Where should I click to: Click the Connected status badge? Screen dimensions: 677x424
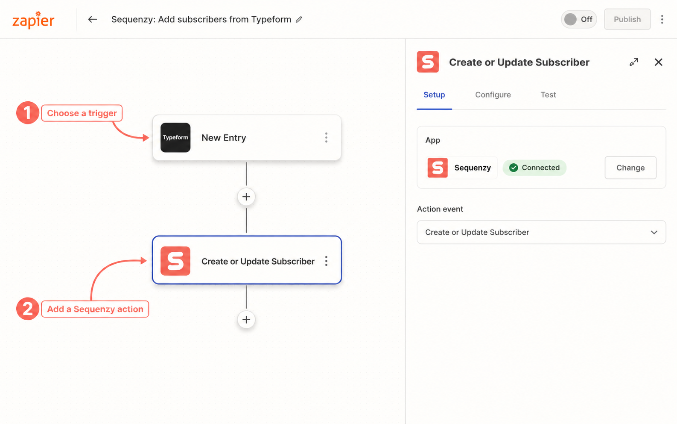click(x=534, y=168)
